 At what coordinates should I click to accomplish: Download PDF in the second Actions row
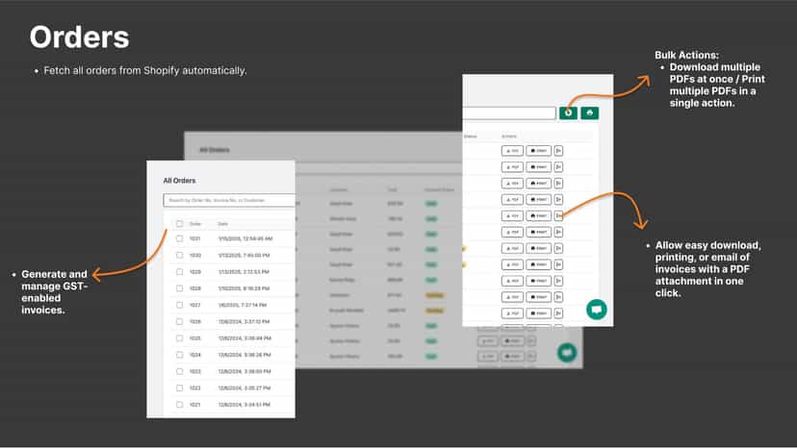pos(512,167)
